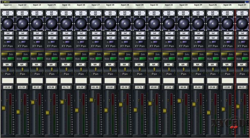The width and height of the screenshot is (250, 138).
Task: Click the C send stepper arrows on Input 14
Action: pyautogui.click(x=57, y=38)
